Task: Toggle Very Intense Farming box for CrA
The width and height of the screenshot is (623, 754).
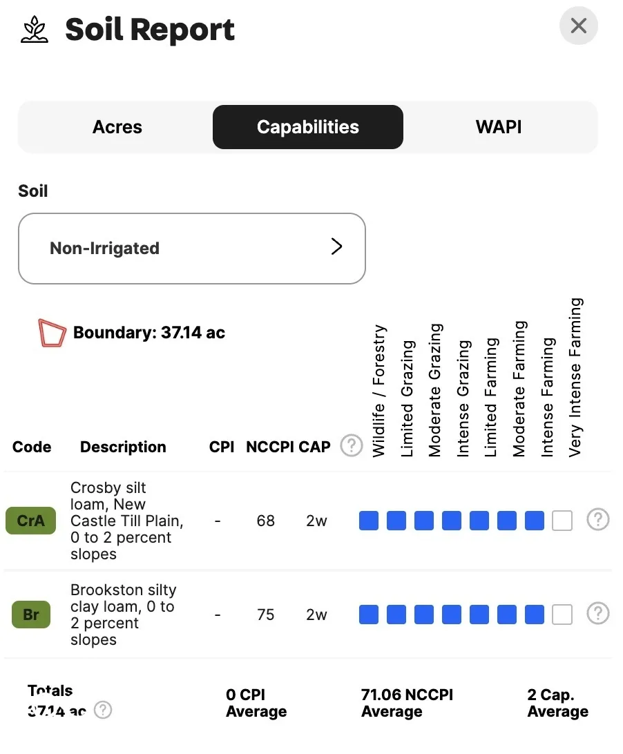Action: tap(562, 521)
